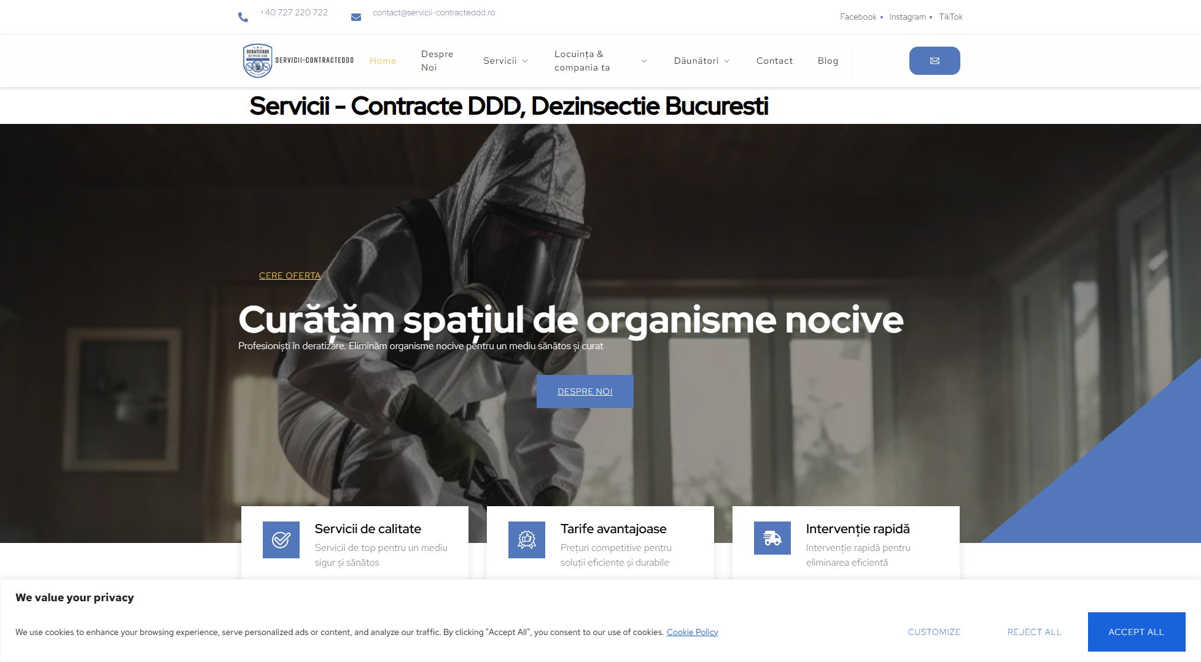Navigate to the Blog menu item

coord(828,60)
